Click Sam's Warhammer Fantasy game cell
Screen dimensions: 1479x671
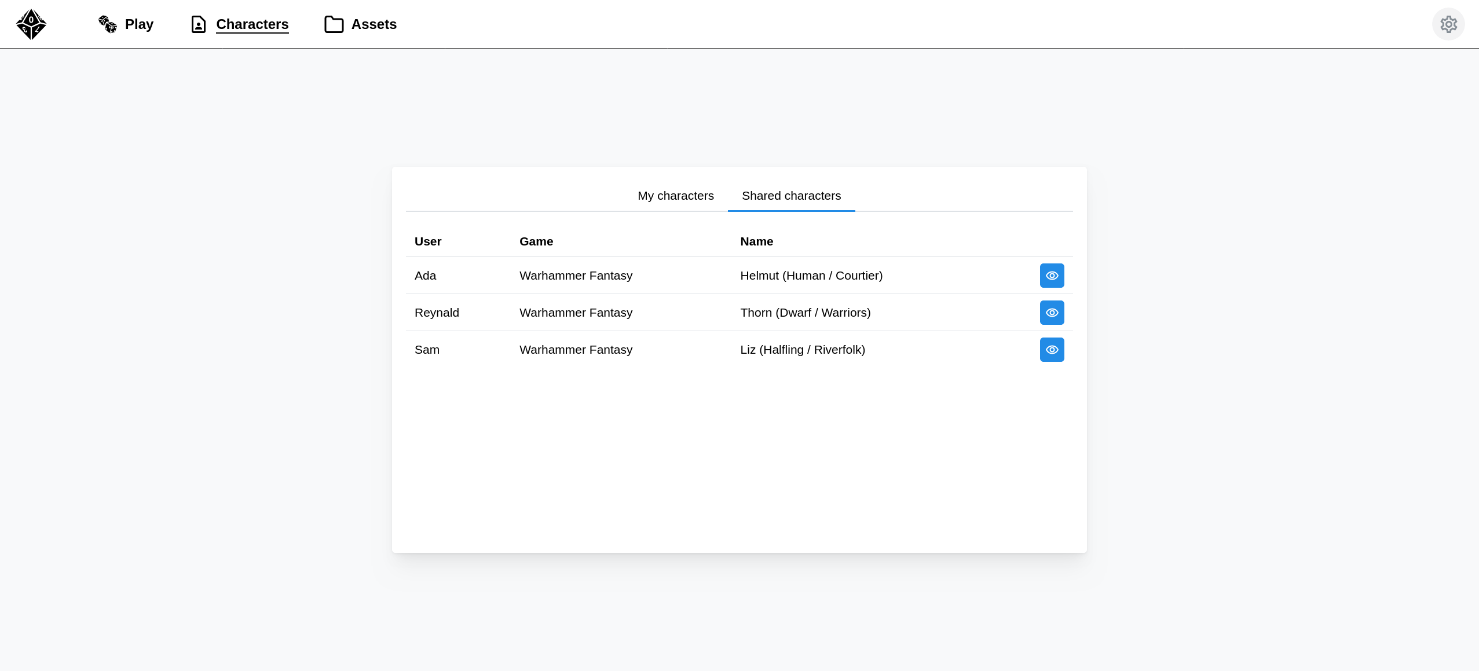(576, 350)
